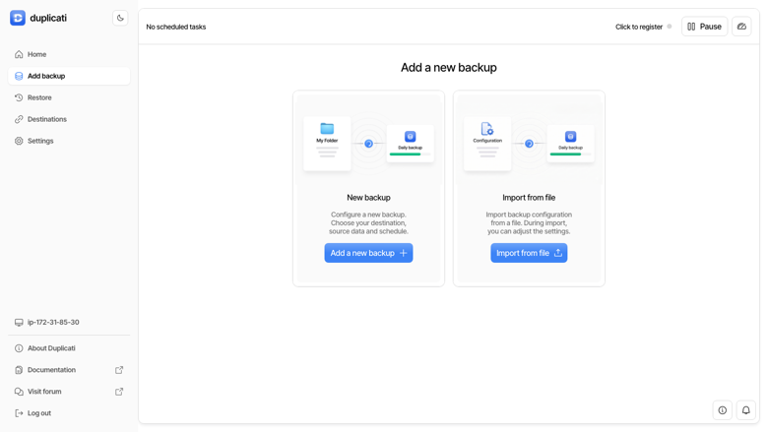Click the Add a new backup button
The image size is (768, 432).
tap(368, 253)
